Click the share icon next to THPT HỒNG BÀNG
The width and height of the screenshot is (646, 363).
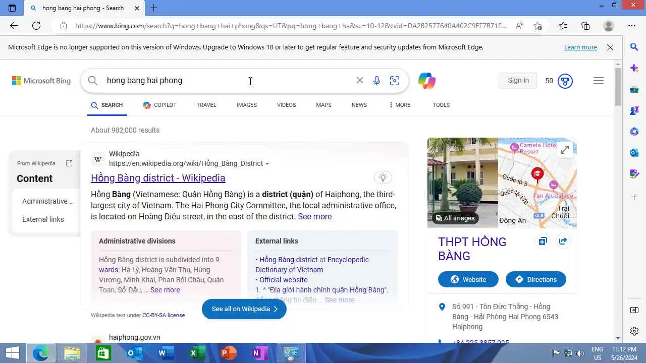point(563,241)
